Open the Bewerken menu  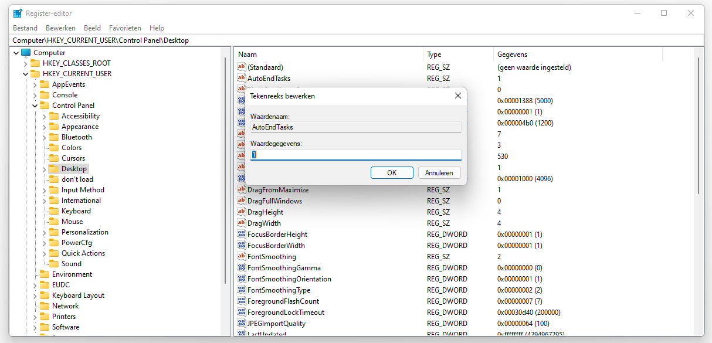pyautogui.click(x=60, y=28)
